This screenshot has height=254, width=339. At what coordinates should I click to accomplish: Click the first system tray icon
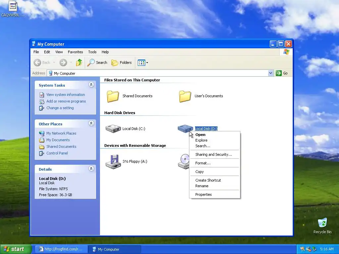tap(302, 249)
